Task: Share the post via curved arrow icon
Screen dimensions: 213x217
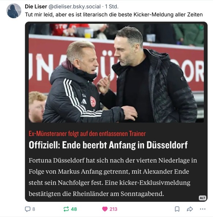Action: point(190,209)
